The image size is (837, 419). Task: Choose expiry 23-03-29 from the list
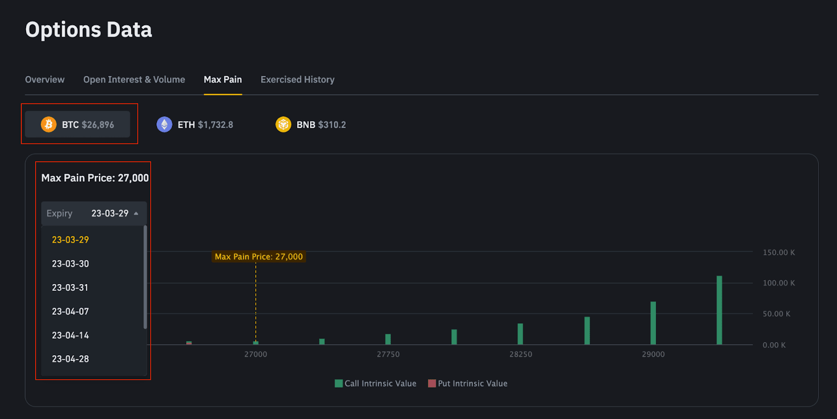coord(70,240)
